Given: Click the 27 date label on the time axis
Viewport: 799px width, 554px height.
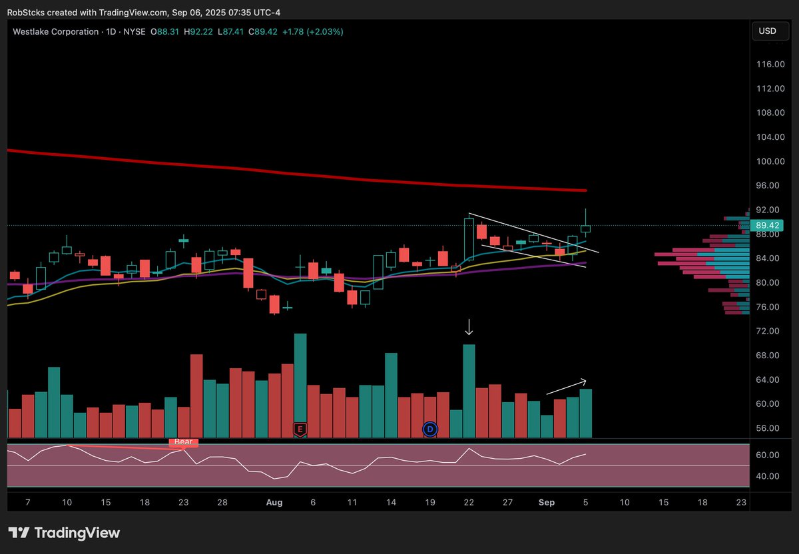Looking at the screenshot, I should point(509,503).
